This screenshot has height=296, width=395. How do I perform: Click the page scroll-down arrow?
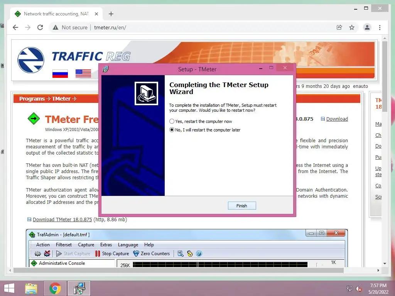click(x=385, y=264)
